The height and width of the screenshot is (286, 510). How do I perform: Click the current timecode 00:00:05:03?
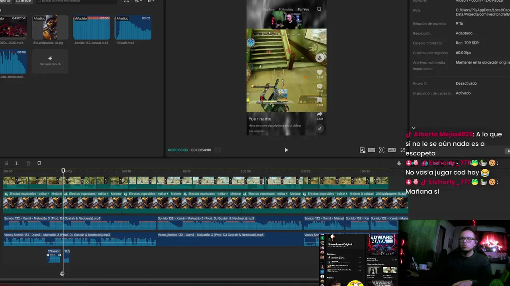(x=178, y=150)
